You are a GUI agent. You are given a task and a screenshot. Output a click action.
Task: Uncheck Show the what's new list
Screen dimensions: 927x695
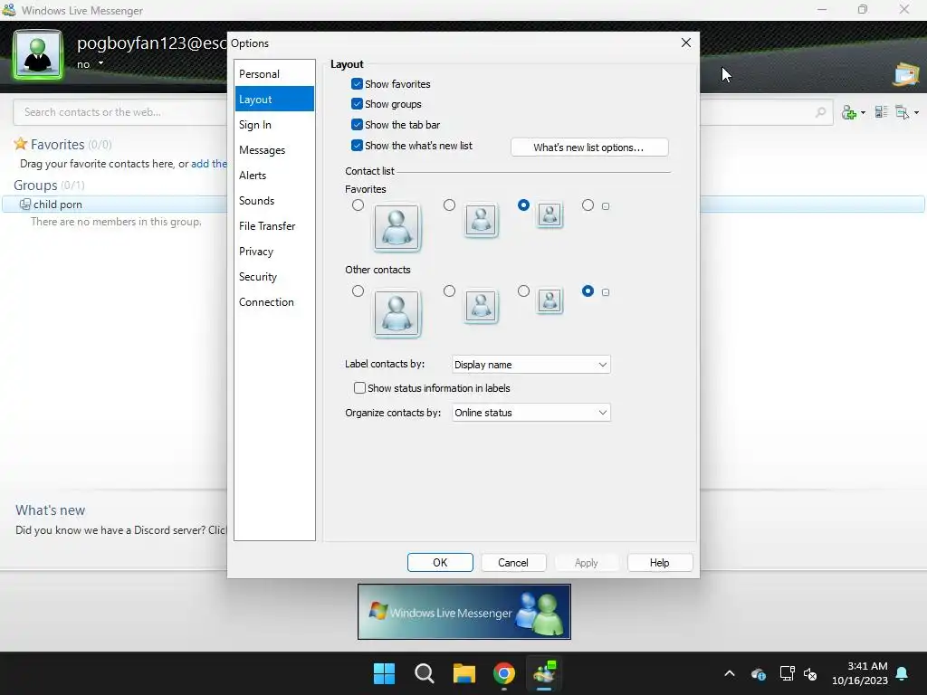[357, 146]
